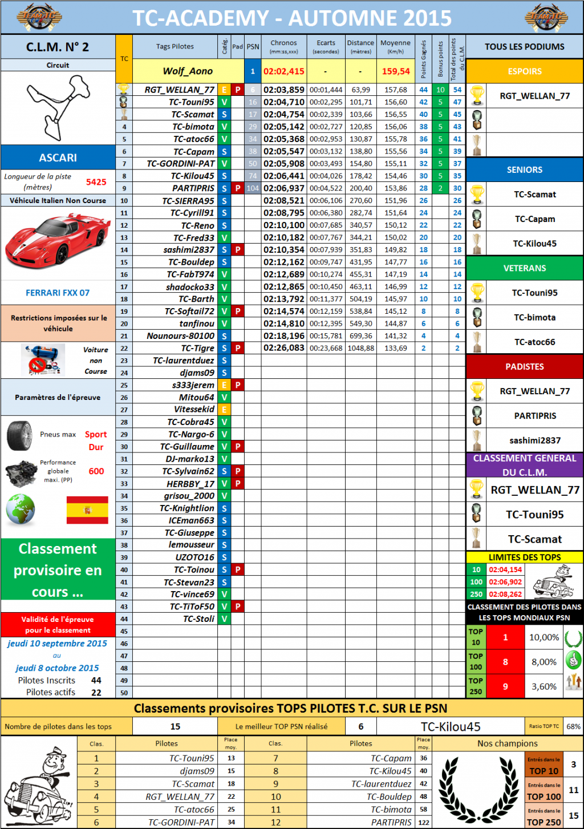Click the VETERANS podium header
Image resolution: width=584 pixels, height=829 pixels.
[525, 268]
